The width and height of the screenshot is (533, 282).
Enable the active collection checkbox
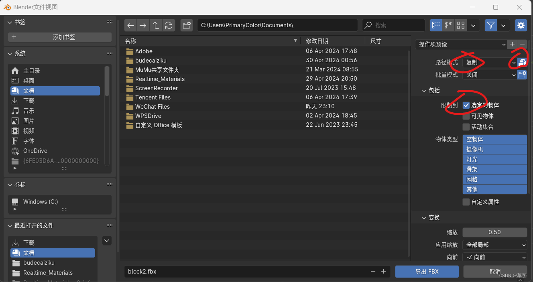tap(466, 127)
